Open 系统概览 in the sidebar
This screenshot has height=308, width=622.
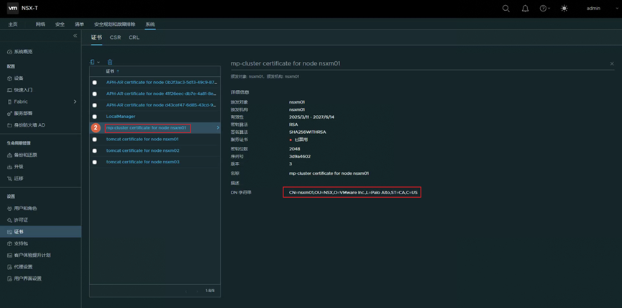[x=23, y=52]
